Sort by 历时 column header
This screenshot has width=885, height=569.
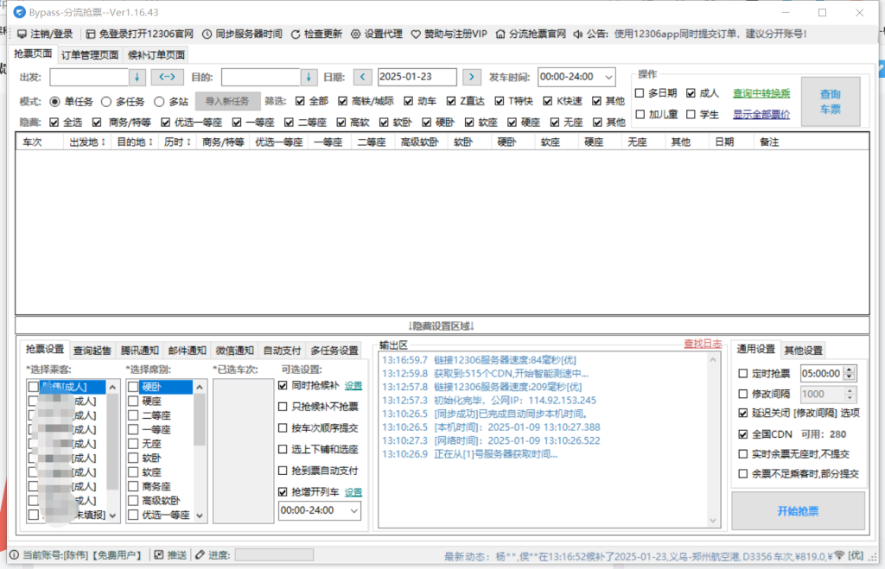[177, 142]
